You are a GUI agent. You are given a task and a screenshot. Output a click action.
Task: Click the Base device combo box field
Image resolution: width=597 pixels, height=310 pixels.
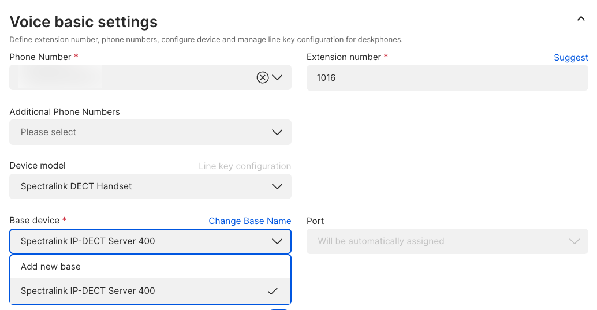tap(150, 241)
